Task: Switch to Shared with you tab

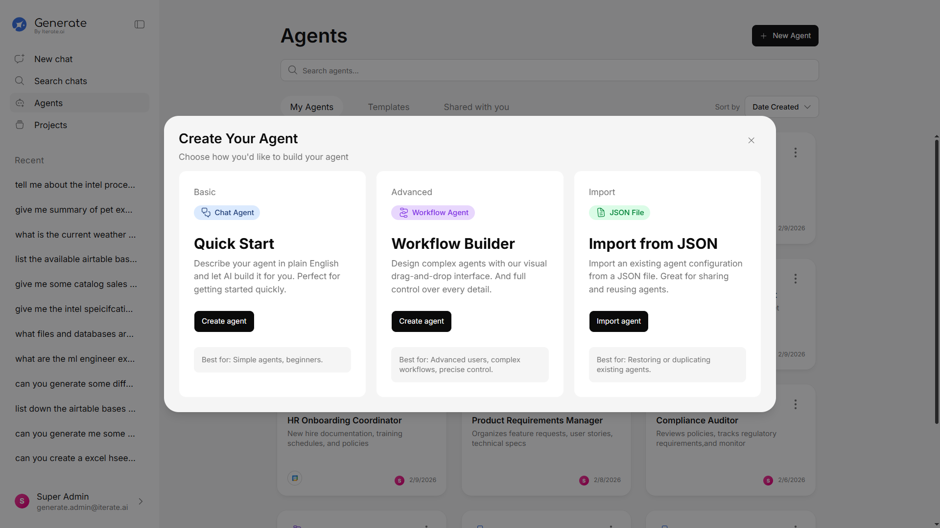Action: [476, 107]
